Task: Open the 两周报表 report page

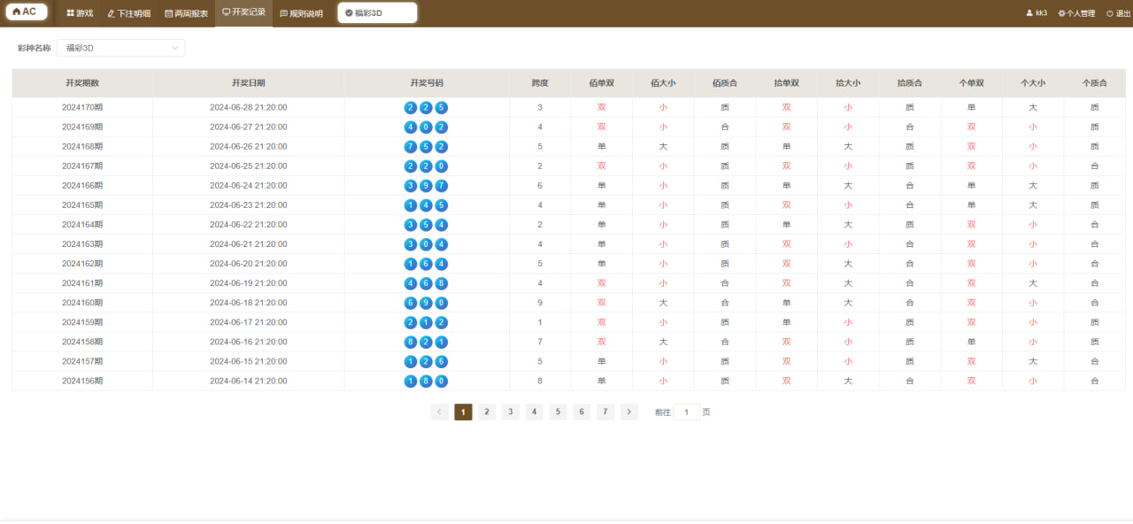Action: point(186,13)
